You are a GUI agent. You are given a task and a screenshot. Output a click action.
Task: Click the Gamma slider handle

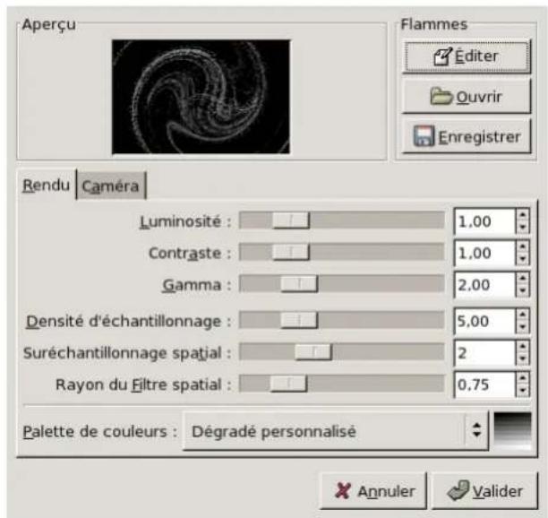(299, 284)
